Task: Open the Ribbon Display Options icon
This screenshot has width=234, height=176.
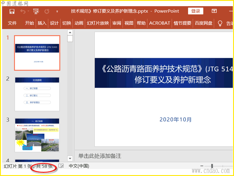Action: (x=214, y=11)
